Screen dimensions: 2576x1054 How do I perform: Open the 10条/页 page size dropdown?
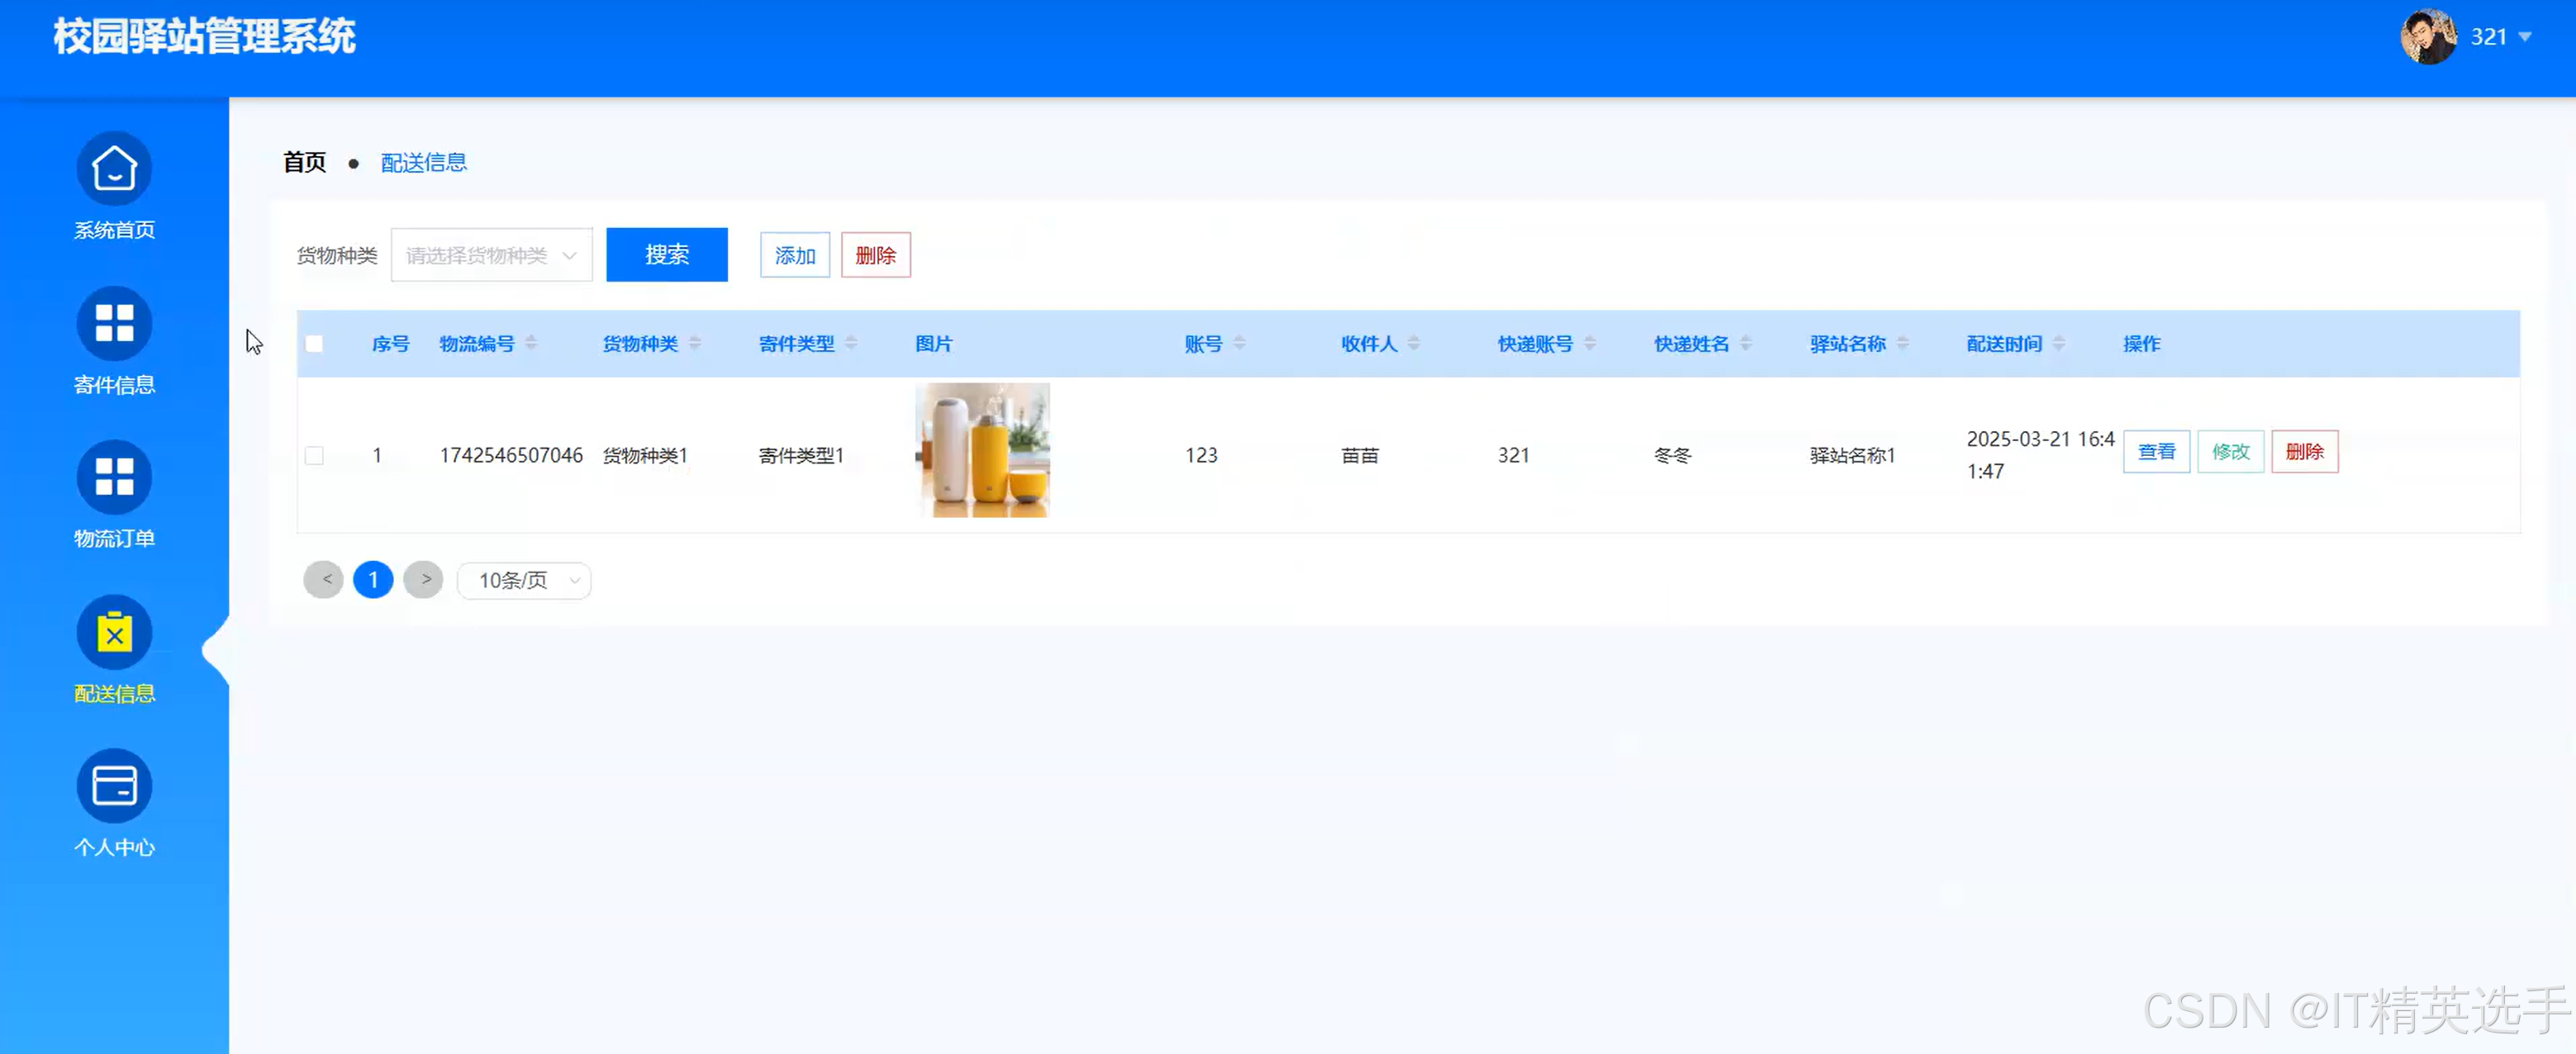(x=524, y=580)
